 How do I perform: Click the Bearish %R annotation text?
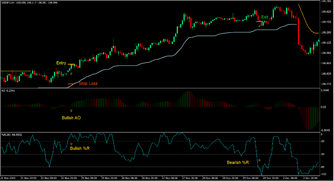238,163
